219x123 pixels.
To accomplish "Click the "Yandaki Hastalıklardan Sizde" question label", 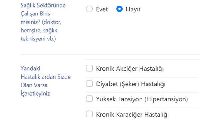I will pyautogui.click(x=45, y=77).
